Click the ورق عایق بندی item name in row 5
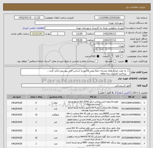153x148 pixels. point(93,130)
